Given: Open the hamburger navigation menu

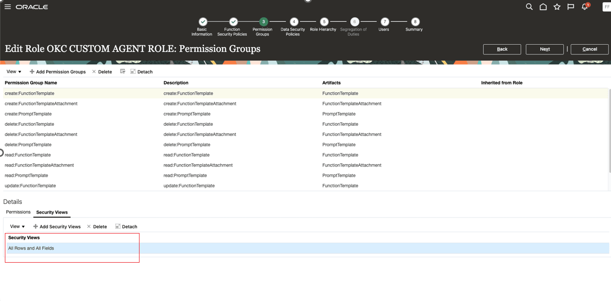Looking at the screenshot, I should (x=7, y=7).
